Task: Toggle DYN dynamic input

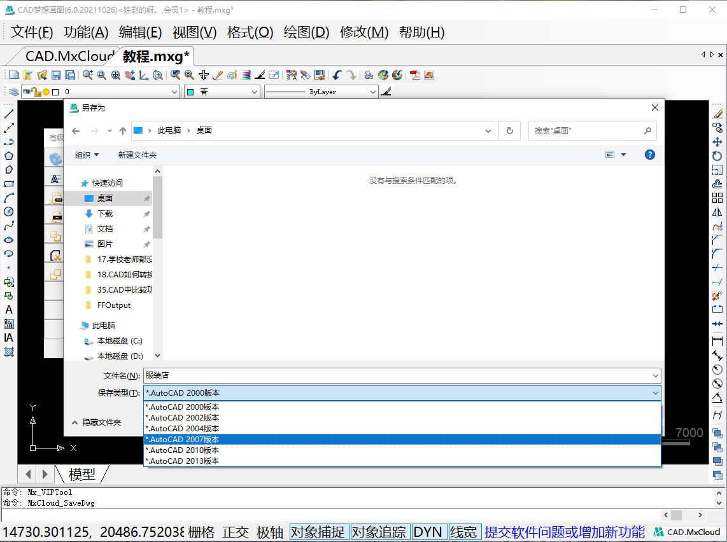Action: pos(428,532)
